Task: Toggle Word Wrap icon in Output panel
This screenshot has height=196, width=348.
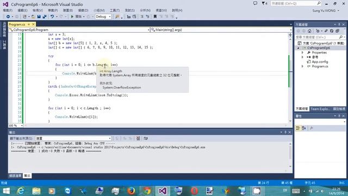Action: 146,138
